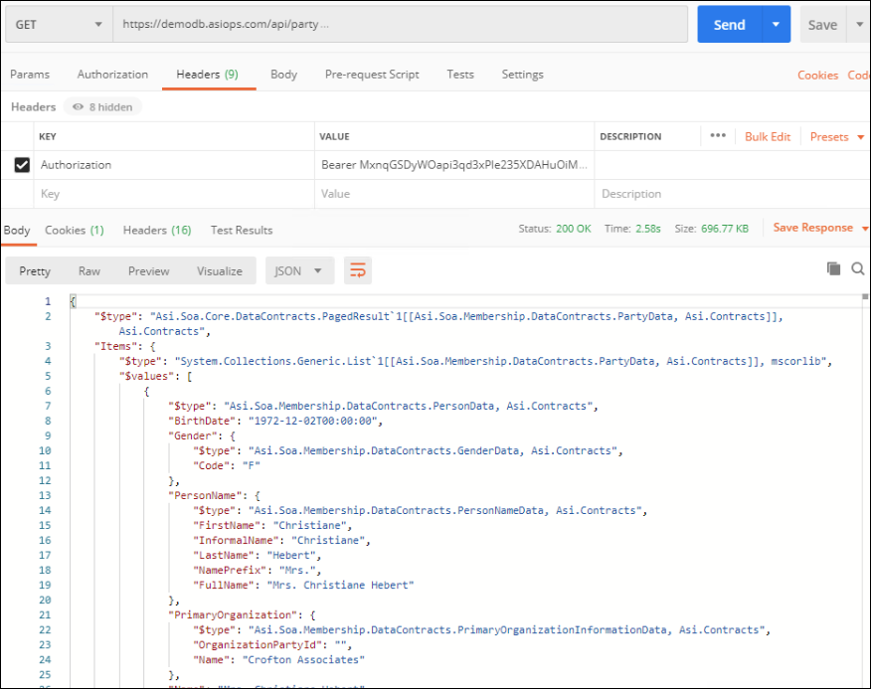The width and height of the screenshot is (871, 689).
Task: Click Bulk Edit link
Action: (x=768, y=136)
